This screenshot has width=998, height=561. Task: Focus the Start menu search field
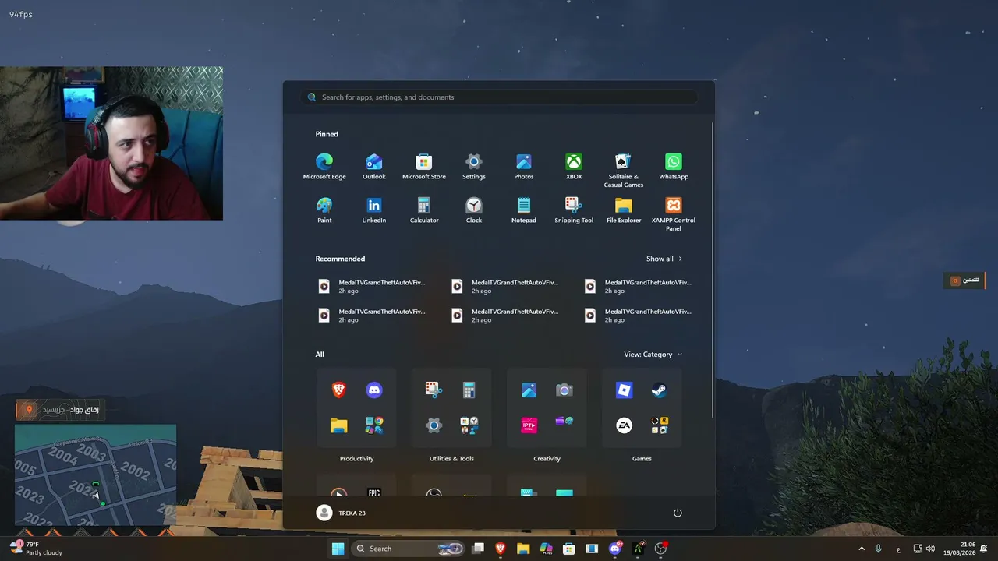tap(499, 97)
